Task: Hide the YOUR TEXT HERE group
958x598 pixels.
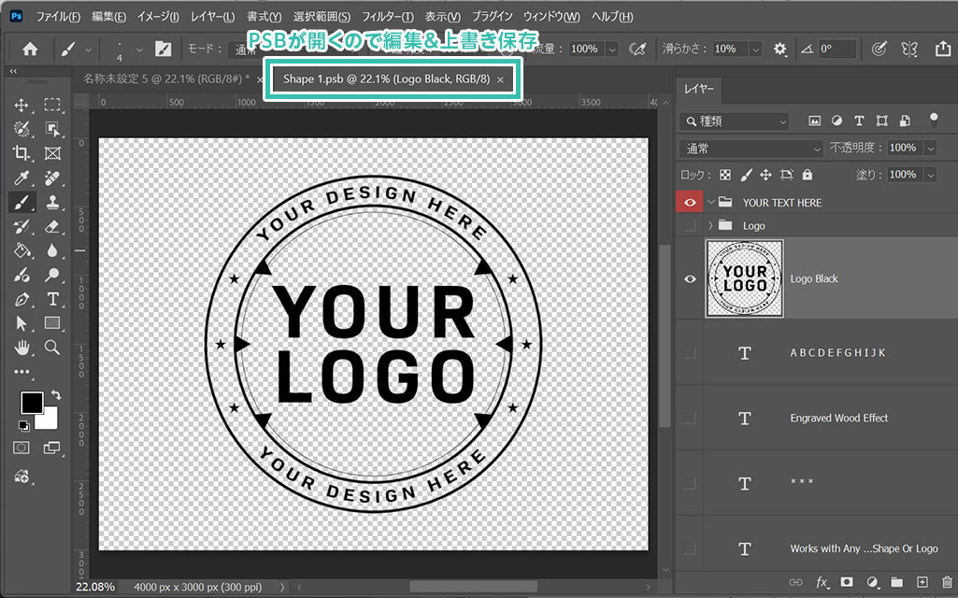Action: [691, 202]
